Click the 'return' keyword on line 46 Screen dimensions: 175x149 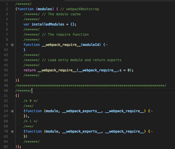click(x=30, y=70)
